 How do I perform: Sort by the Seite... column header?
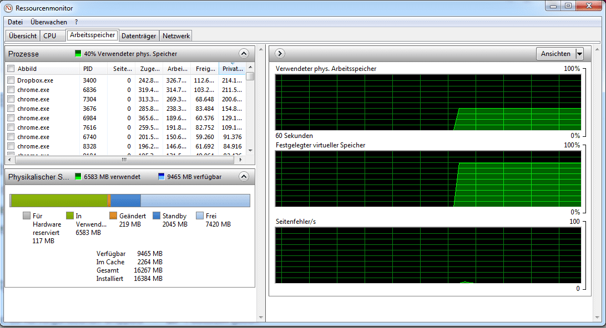point(122,69)
